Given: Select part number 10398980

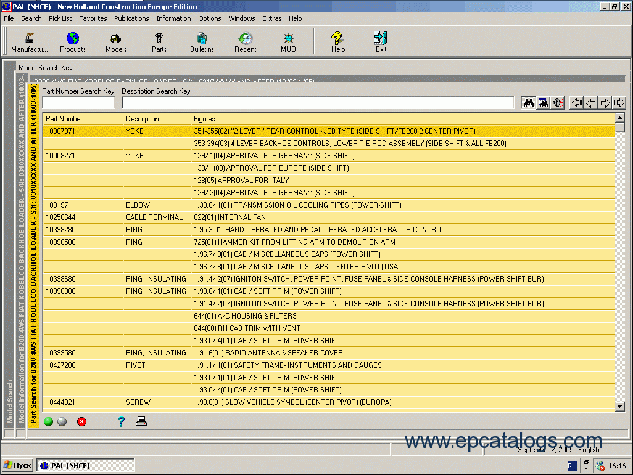Looking at the screenshot, I should coord(60,291).
